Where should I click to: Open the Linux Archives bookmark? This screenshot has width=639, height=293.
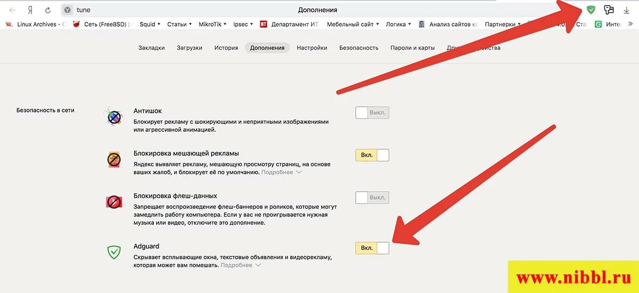click(36, 24)
